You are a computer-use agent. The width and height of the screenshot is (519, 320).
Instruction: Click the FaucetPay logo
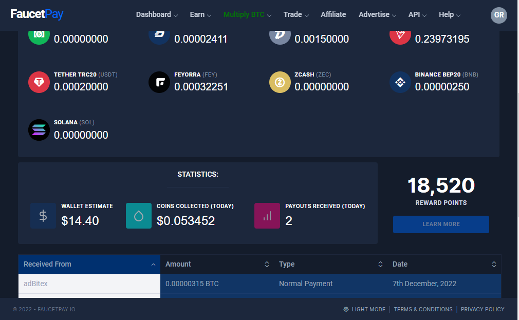[x=37, y=14]
